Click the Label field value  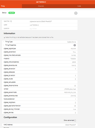(34, 25)
